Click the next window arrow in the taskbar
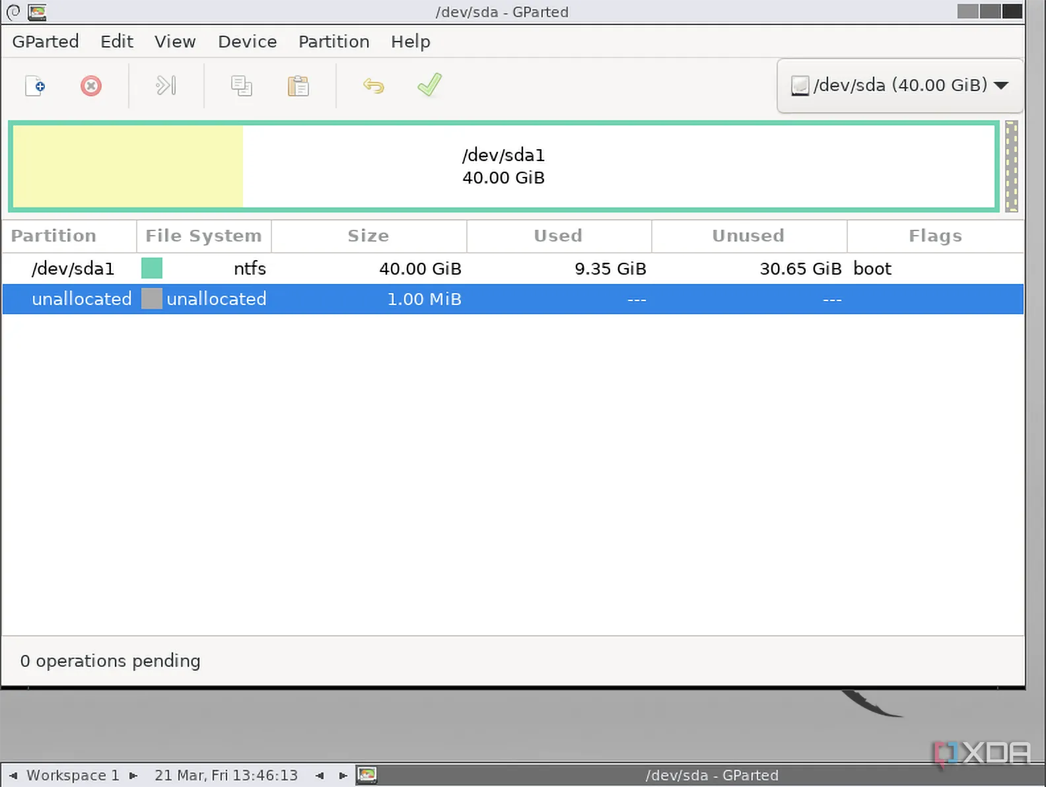 point(343,776)
